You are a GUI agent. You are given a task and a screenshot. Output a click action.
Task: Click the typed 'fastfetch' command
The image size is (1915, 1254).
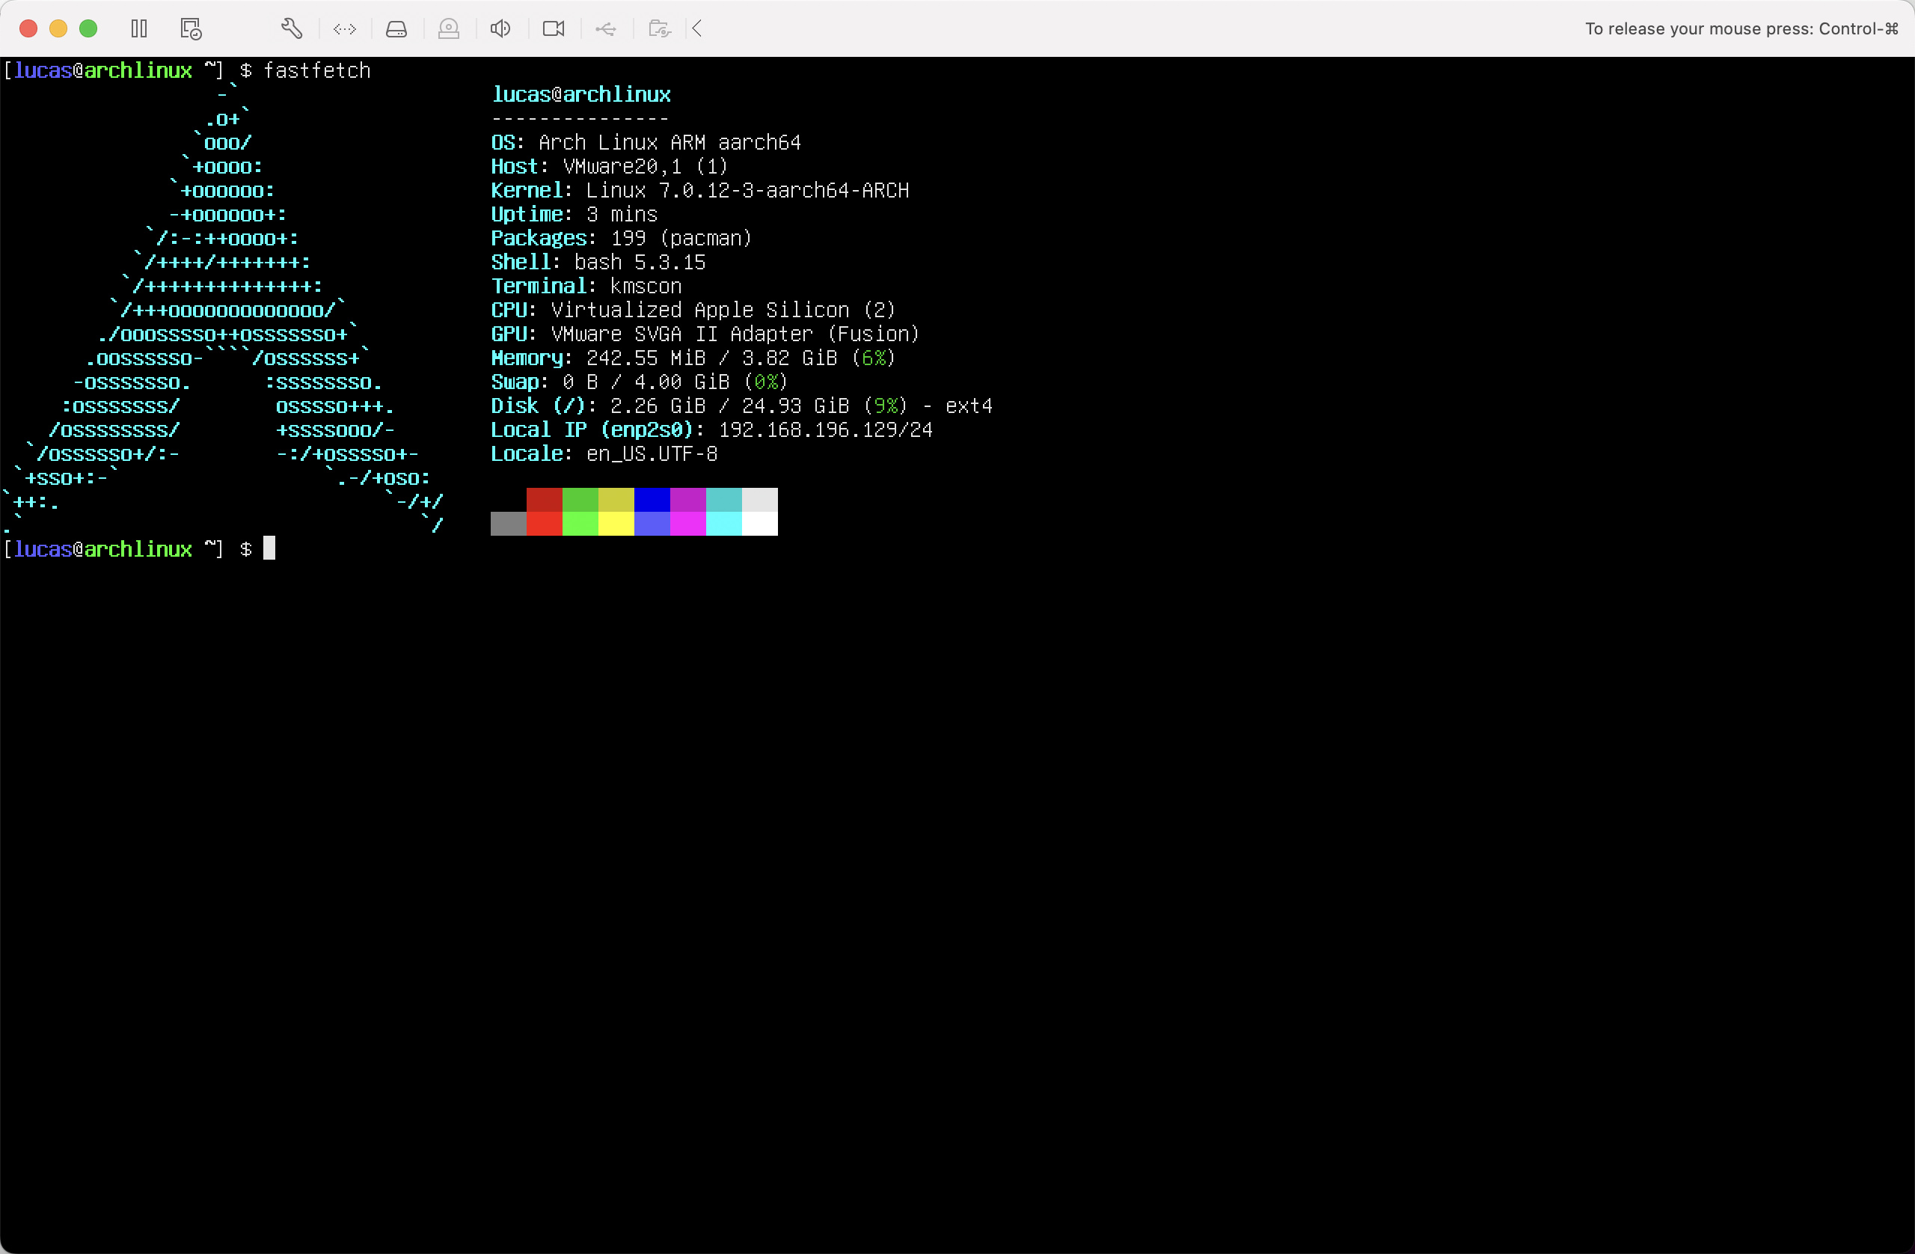(x=317, y=71)
